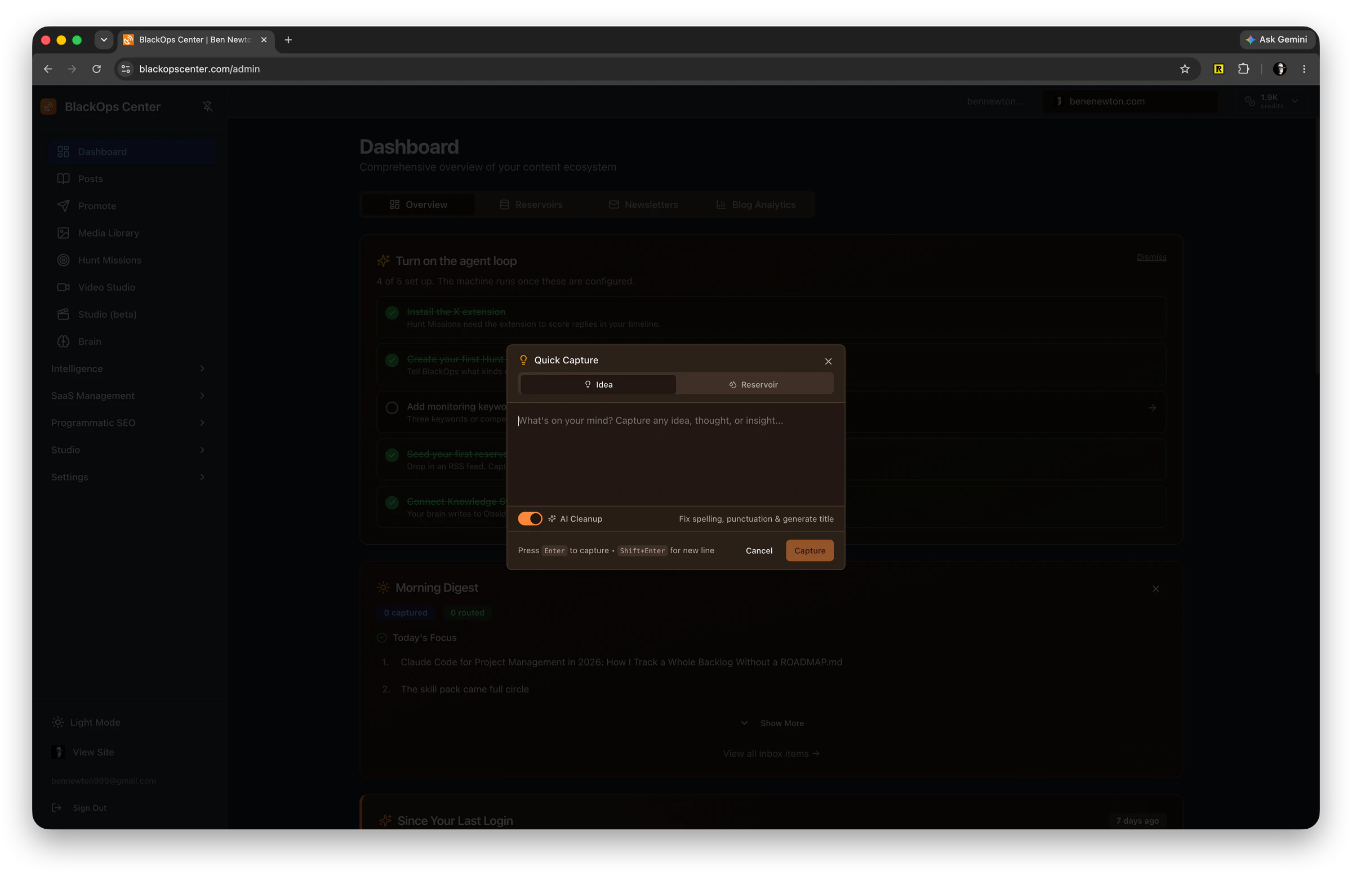Open the Chrome three-dot menu
Viewport: 1352px width, 880px height.
click(1304, 69)
